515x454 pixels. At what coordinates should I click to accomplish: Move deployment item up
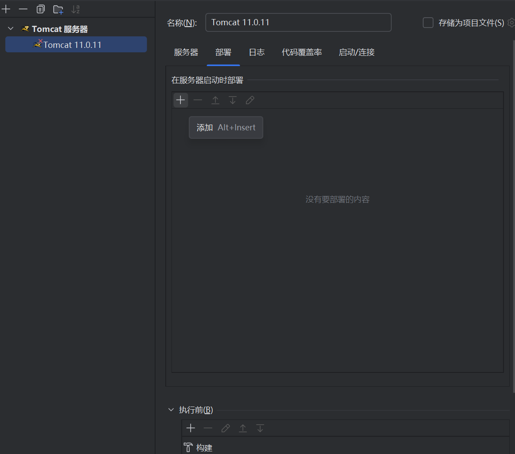point(215,100)
